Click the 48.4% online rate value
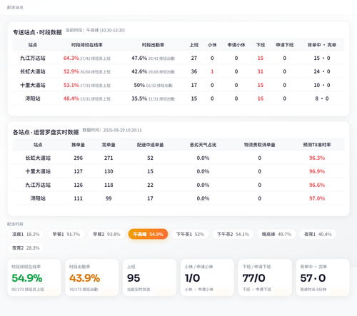Viewport: 357px width, 316px height. tap(71, 98)
